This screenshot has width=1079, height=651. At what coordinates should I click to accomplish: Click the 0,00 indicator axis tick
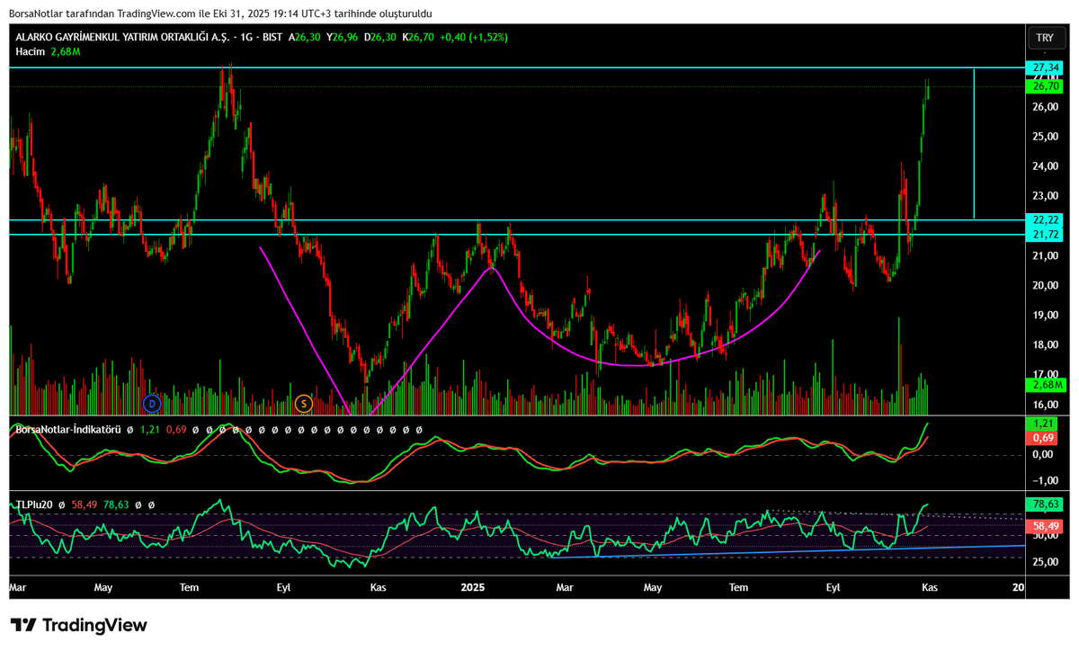1043,455
